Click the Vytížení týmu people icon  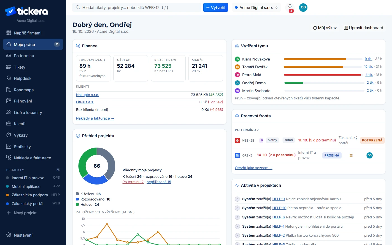(x=237, y=46)
